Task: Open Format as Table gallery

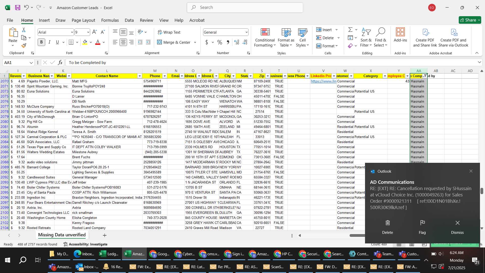Action: click(x=286, y=37)
